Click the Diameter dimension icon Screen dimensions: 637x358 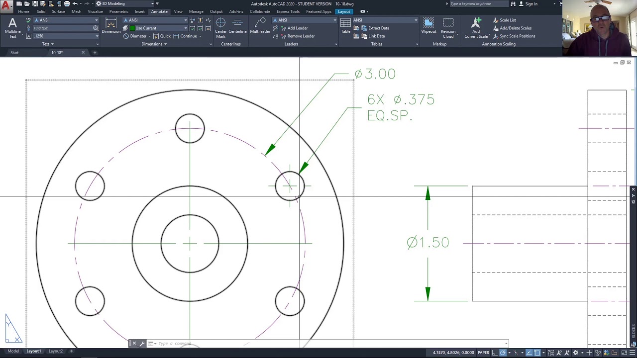pos(126,36)
